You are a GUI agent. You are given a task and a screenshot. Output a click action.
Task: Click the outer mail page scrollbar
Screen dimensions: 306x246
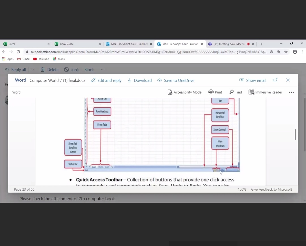click(x=305, y=125)
